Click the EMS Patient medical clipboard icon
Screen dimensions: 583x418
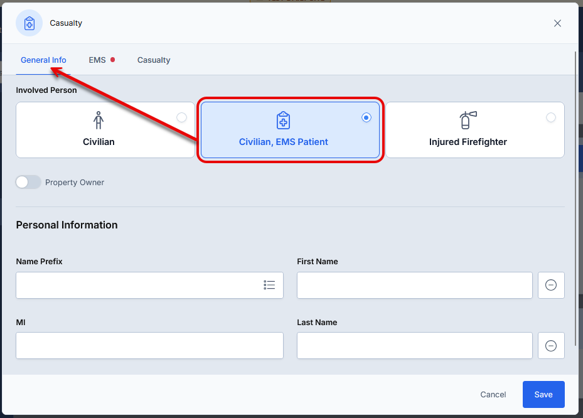point(283,120)
